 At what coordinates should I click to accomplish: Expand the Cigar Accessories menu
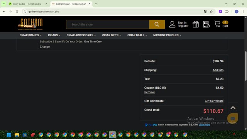point(81,35)
